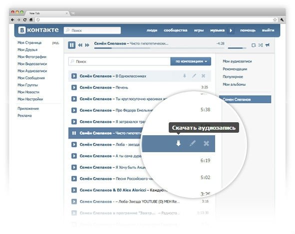Click download arrow in the magnified row

click(x=178, y=143)
